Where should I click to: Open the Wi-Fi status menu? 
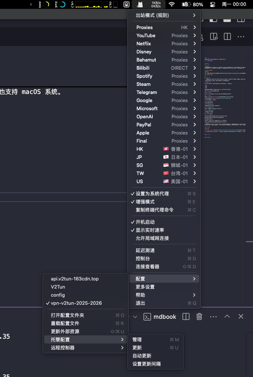coord(171,4)
